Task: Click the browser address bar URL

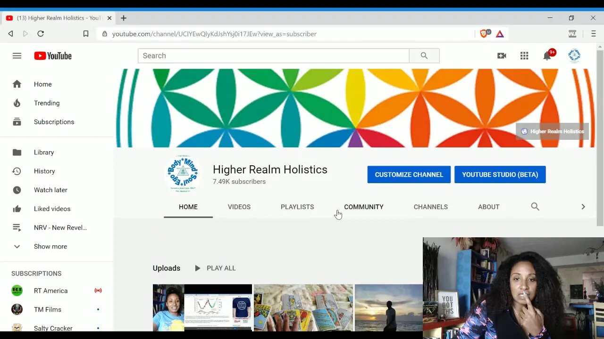Action: [214, 34]
